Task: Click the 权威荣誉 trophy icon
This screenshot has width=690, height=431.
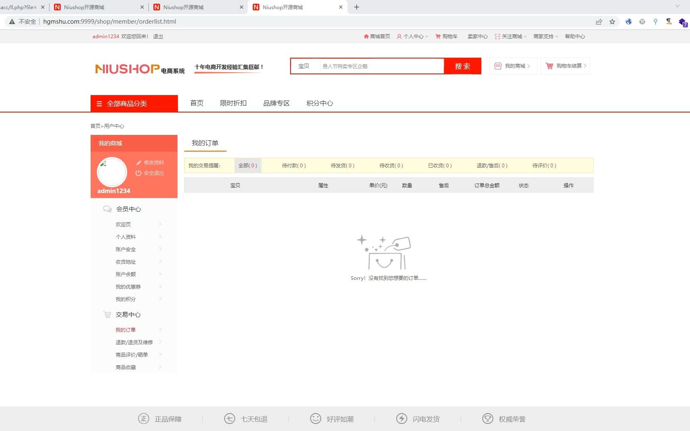Action: [488, 419]
